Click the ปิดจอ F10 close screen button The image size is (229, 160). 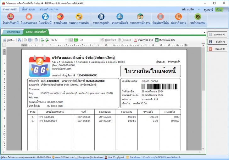pyautogui.click(x=217, y=49)
